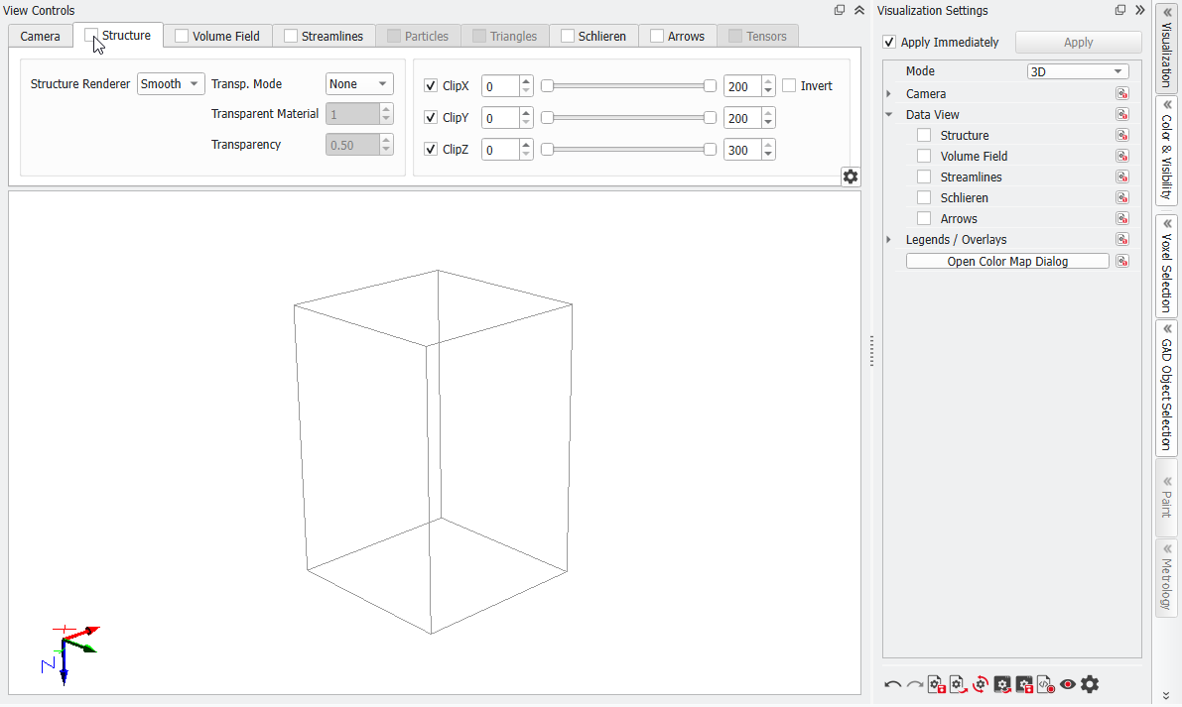The width and height of the screenshot is (1182, 707).
Task: Open the GAD Object Selection side tab
Action: point(1166,389)
